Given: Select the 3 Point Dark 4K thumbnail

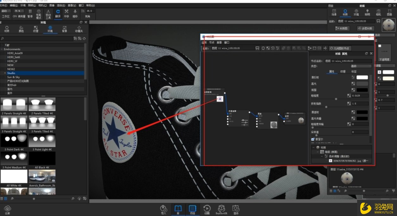Looking at the screenshot, I should (x=14, y=140).
